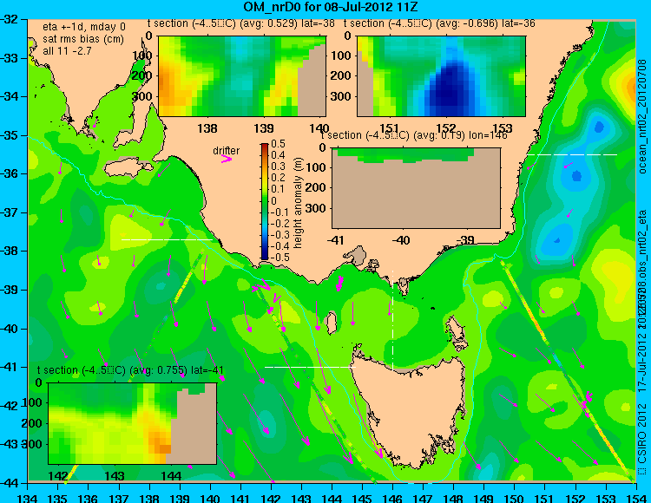Click the colorbar's 0 tick label
651x503 pixels.
click(x=273, y=200)
